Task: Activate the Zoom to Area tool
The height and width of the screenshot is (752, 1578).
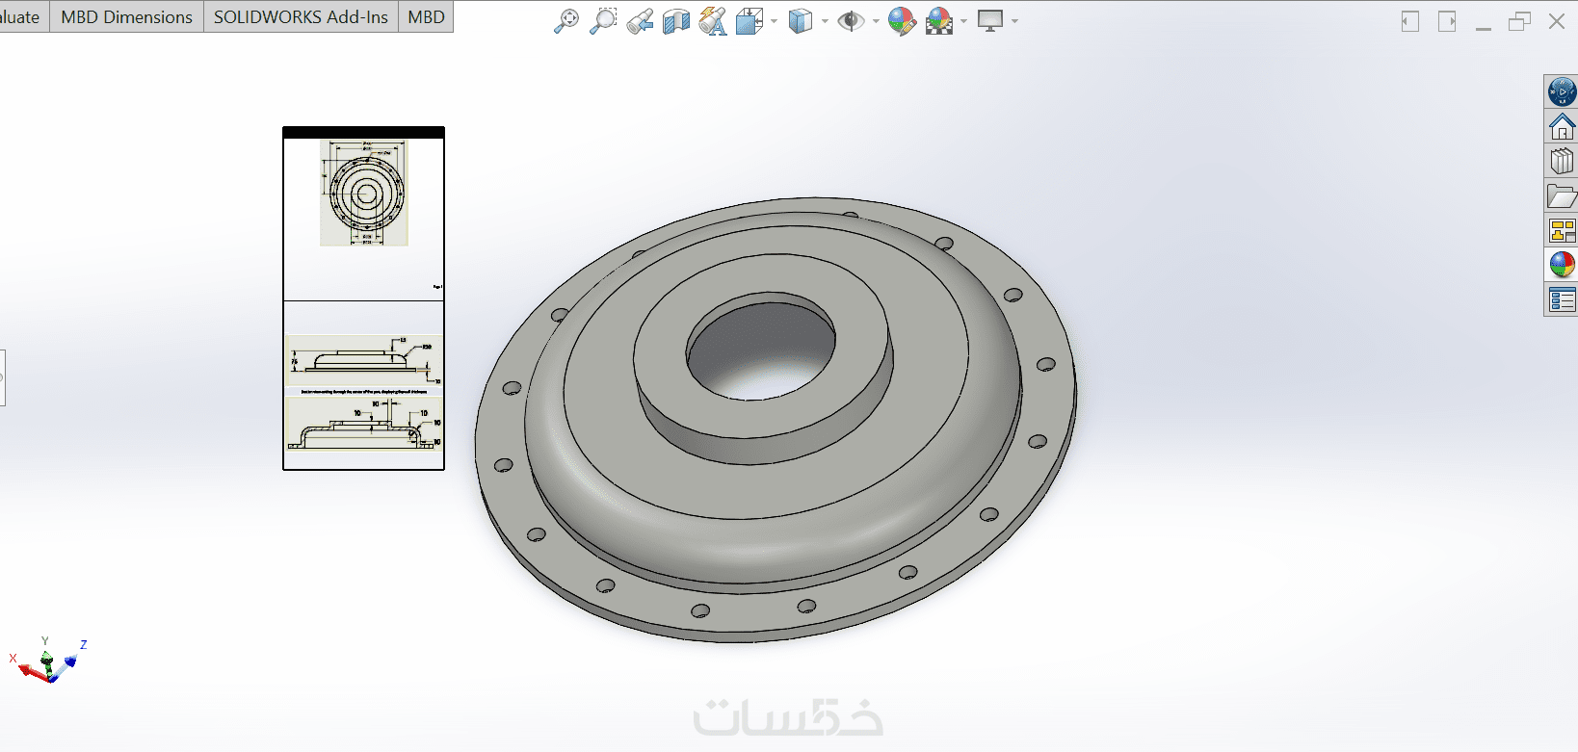Action: (x=603, y=20)
